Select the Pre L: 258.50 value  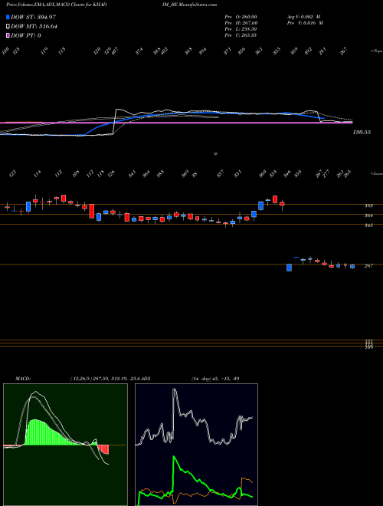coord(241,29)
